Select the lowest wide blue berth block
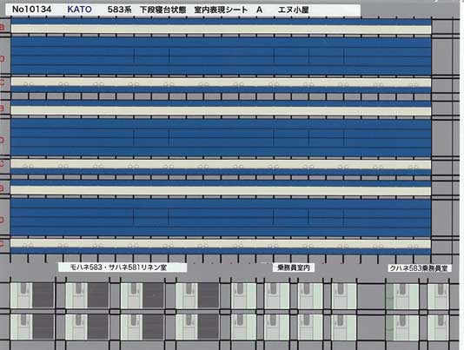The image size is (464, 350). click(221, 217)
